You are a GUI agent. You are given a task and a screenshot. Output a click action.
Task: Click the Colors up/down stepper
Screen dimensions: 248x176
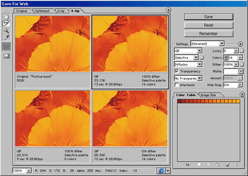pyautogui.click(x=226, y=57)
